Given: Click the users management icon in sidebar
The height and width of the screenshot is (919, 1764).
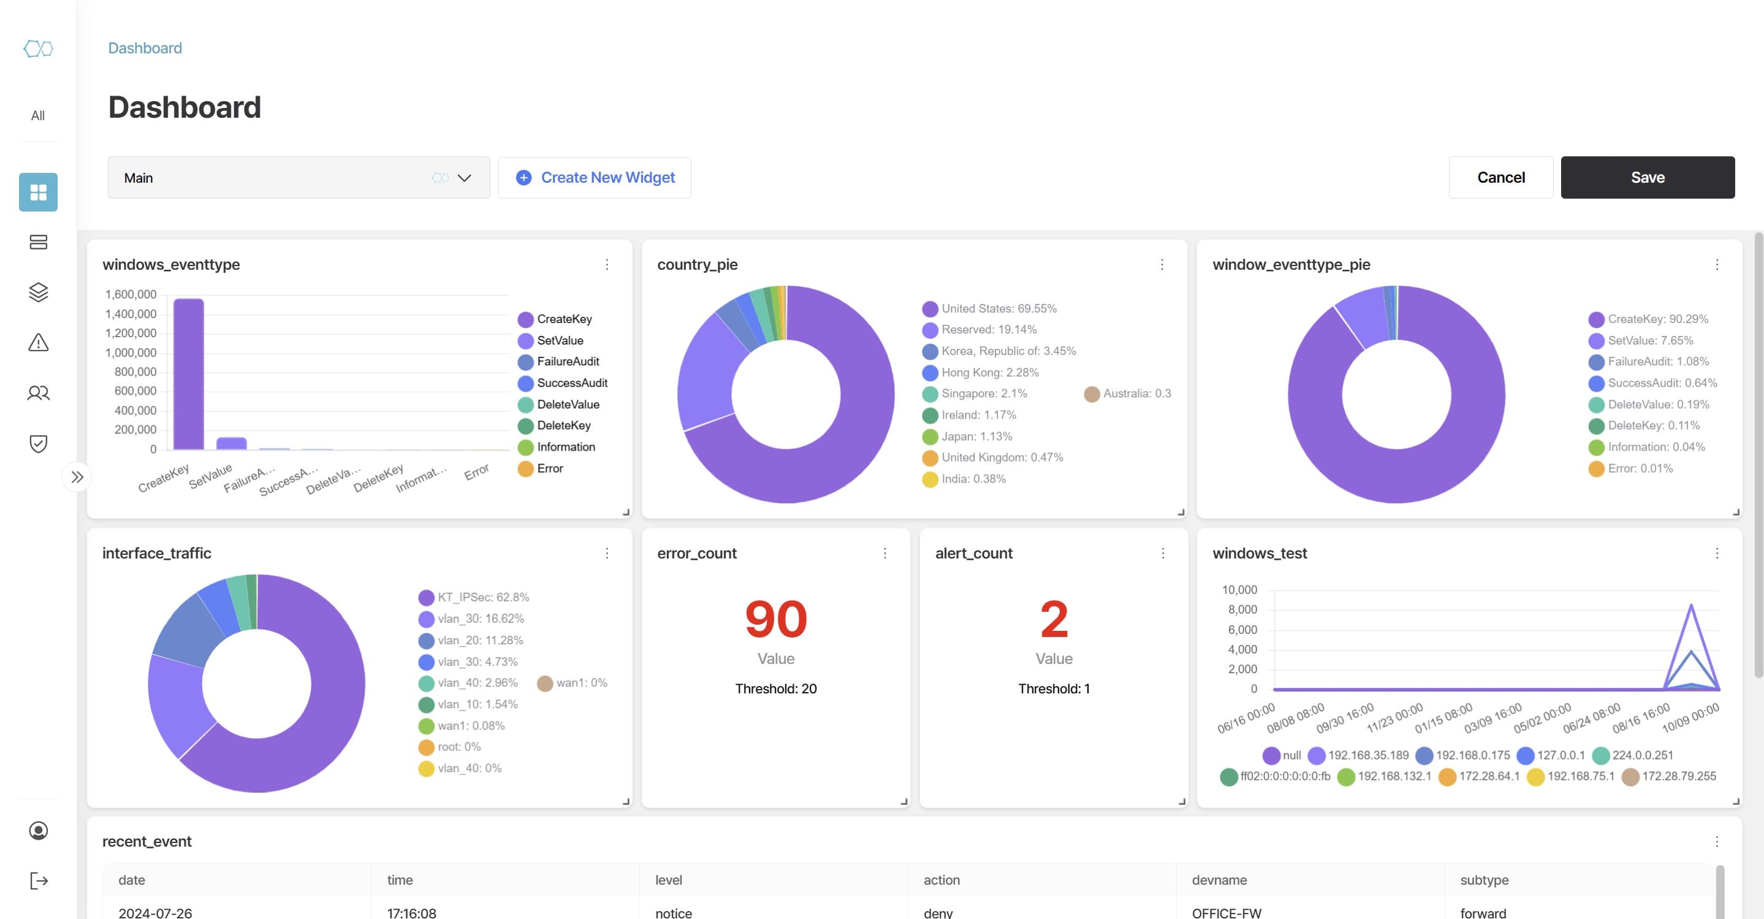Looking at the screenshot, I should [37, 392].
